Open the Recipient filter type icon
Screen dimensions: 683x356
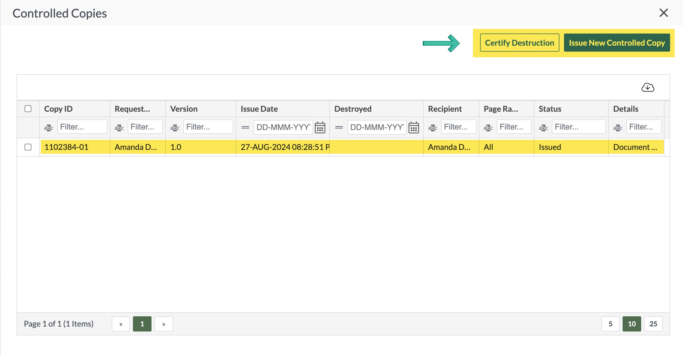pyautogui.click(x=432, y=128)
